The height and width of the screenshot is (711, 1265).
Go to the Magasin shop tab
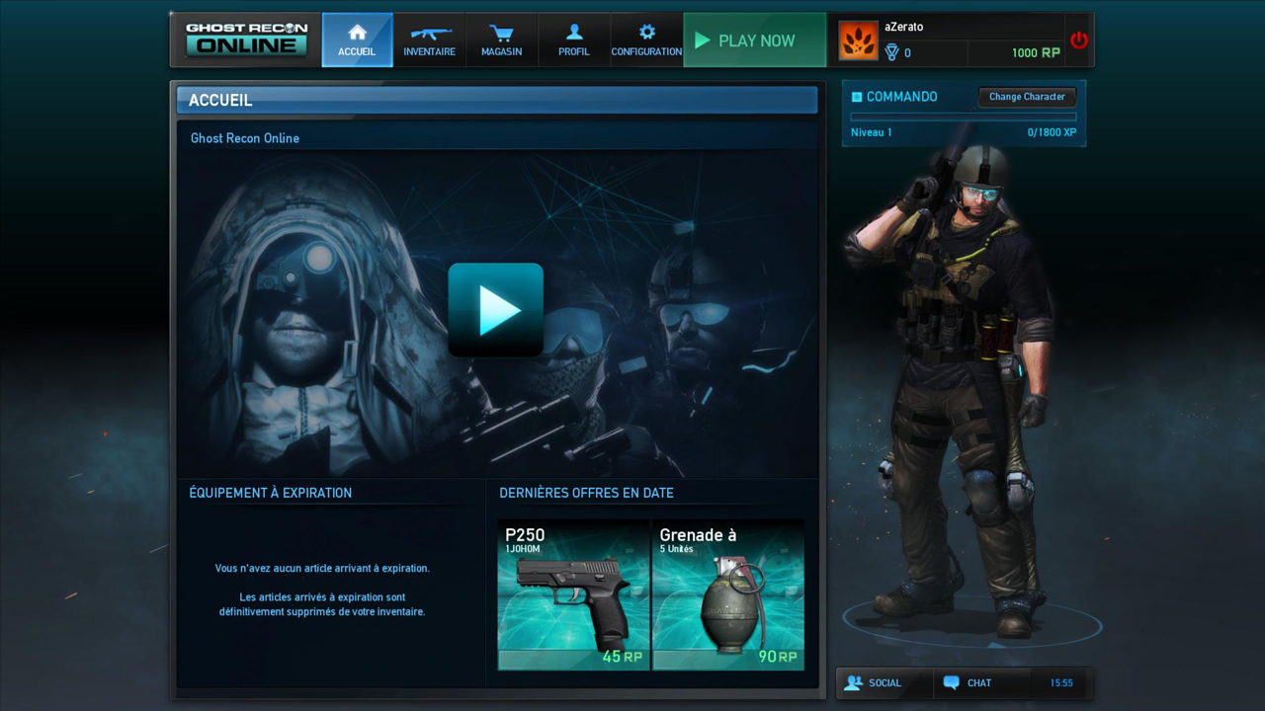[501, 40]
